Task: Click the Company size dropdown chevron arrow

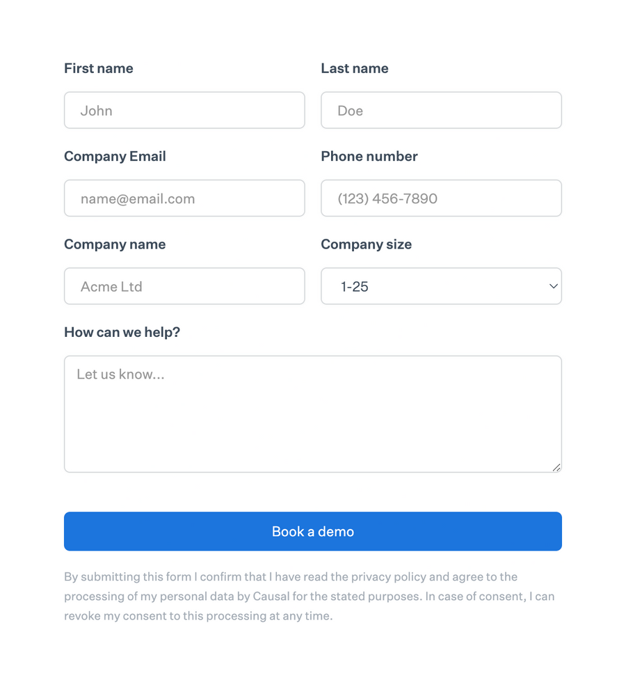Action: pyautogui.click(x=552, y=286)
